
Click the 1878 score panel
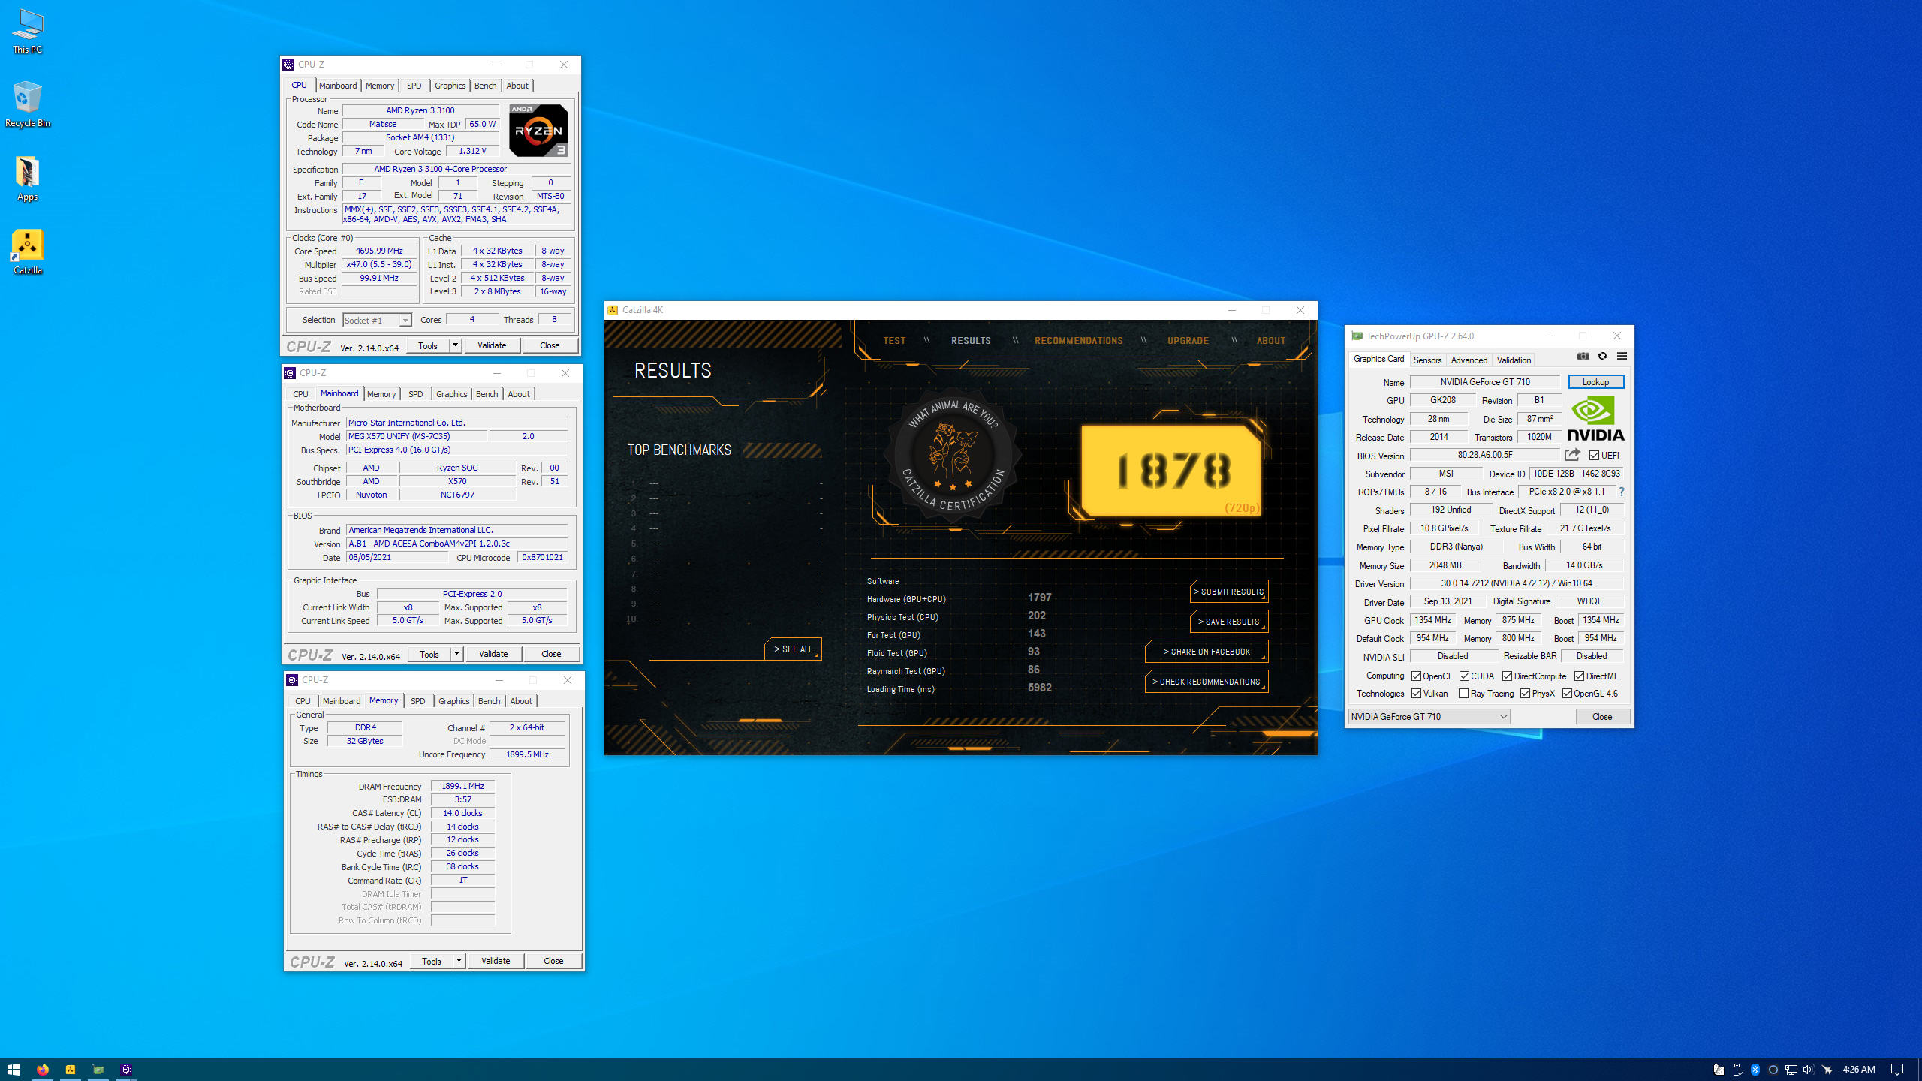[x=1171, y=471]
